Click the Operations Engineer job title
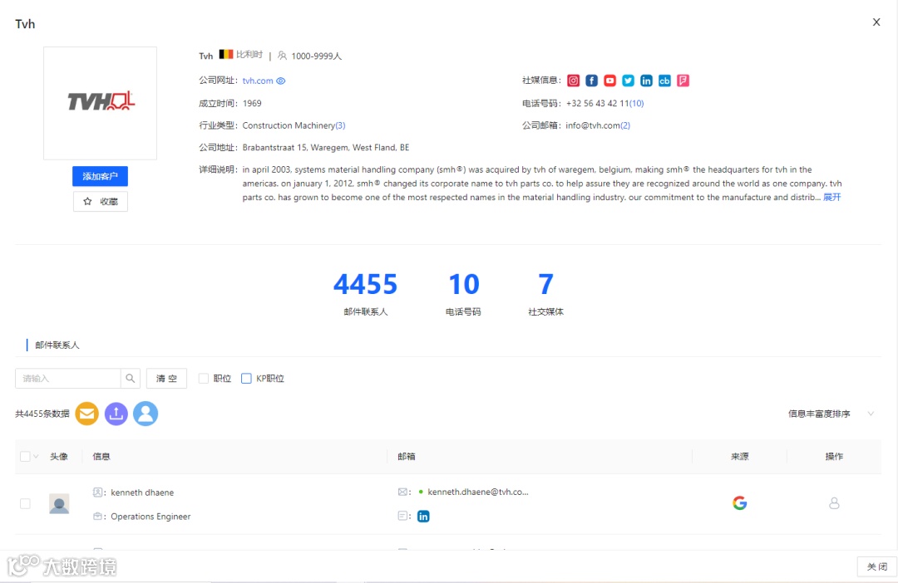The width and height of the screenshot is (898, 583). point(150,516)
